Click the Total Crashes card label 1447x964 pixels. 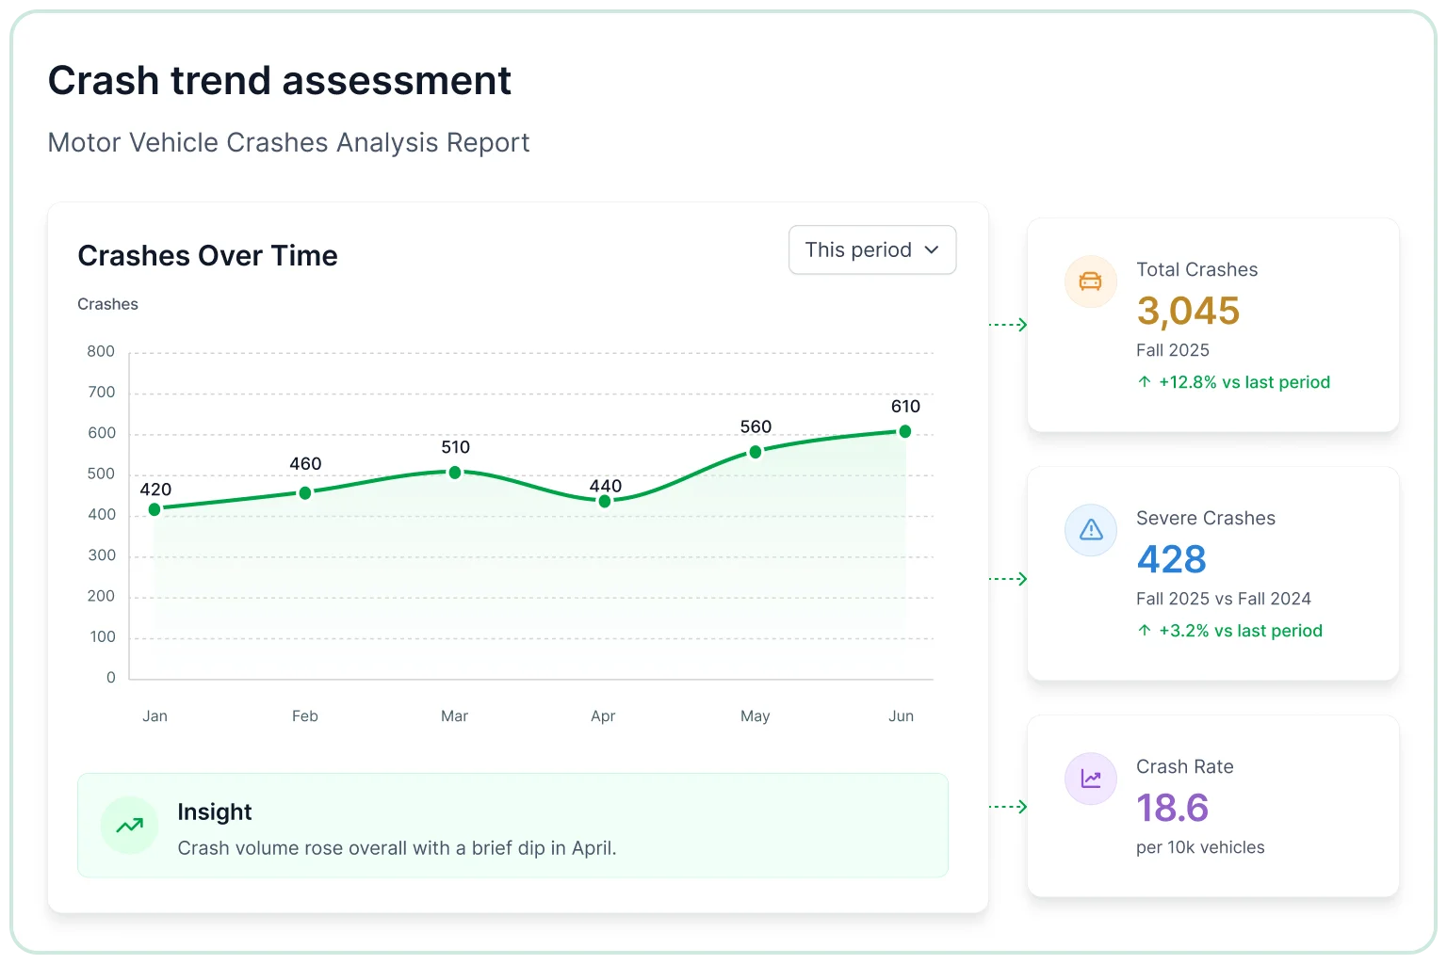point(1196,269)
